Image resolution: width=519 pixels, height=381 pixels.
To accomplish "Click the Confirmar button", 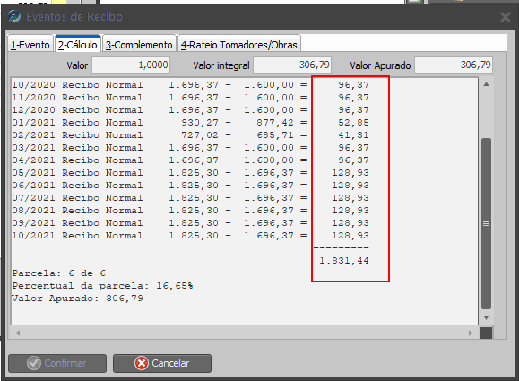I will (x=57, y=363).
